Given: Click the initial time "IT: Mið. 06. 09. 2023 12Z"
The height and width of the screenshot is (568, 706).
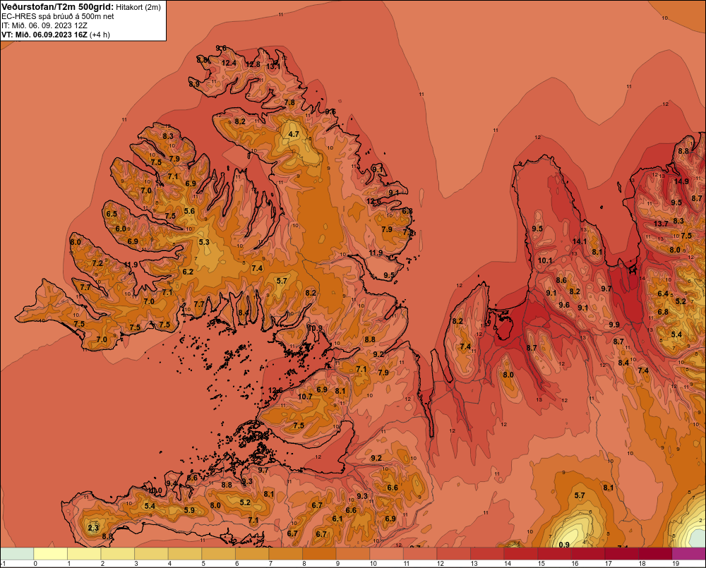Looking at the screenshot, I should (x=44, y=25).
